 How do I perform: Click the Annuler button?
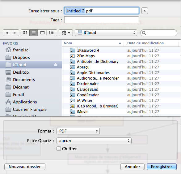click(x=133, y=167)
